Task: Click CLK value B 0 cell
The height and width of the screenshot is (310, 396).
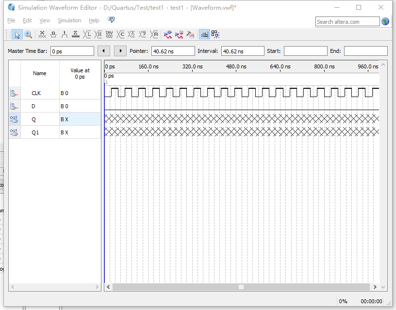Action: click(80, 93)
